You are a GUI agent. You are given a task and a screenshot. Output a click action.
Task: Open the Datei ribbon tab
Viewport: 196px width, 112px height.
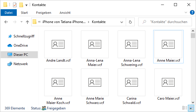8,13
